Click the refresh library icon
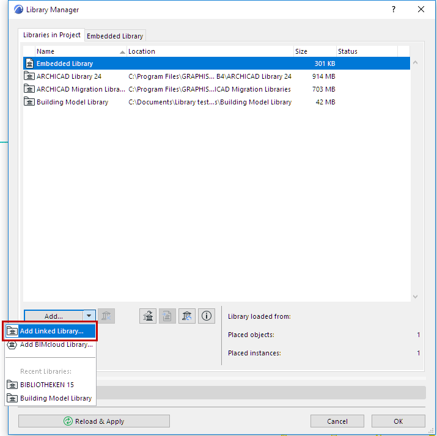The width and height of the screenshot is (437, 436). [x=187, y=316]
